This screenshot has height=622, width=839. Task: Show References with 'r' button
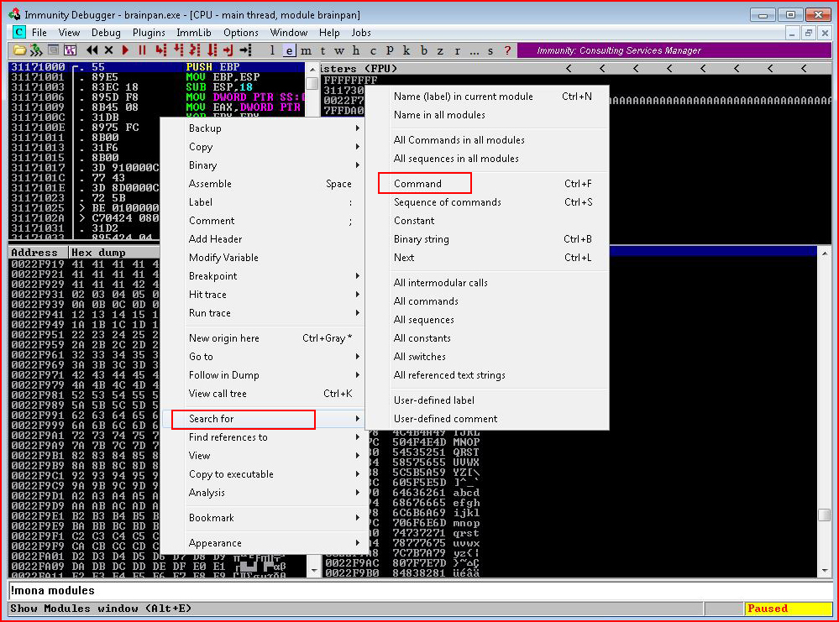point(457,50)
